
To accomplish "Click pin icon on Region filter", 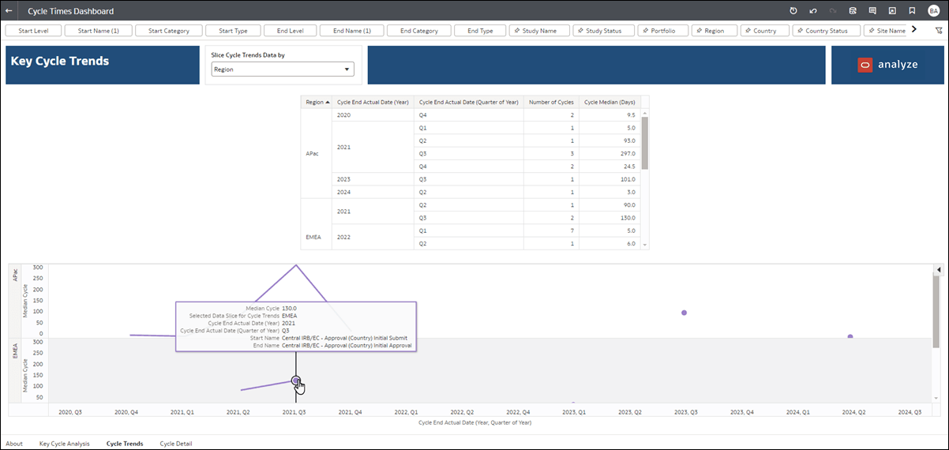I will tap(699, 31).
